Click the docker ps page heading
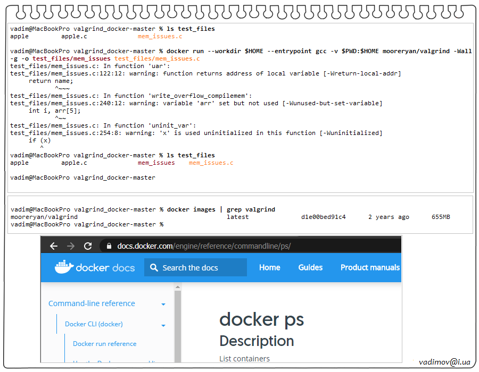The height and width of the screenshot is (372, 479). tap(261, 319)
